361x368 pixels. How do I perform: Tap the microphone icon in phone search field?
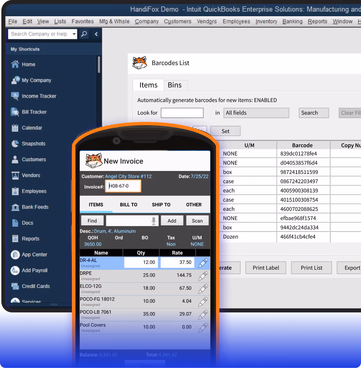pyautogui.click(x=154, y=221)
